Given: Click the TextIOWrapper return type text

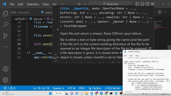Looking at the screenshot, I should 75,26.
